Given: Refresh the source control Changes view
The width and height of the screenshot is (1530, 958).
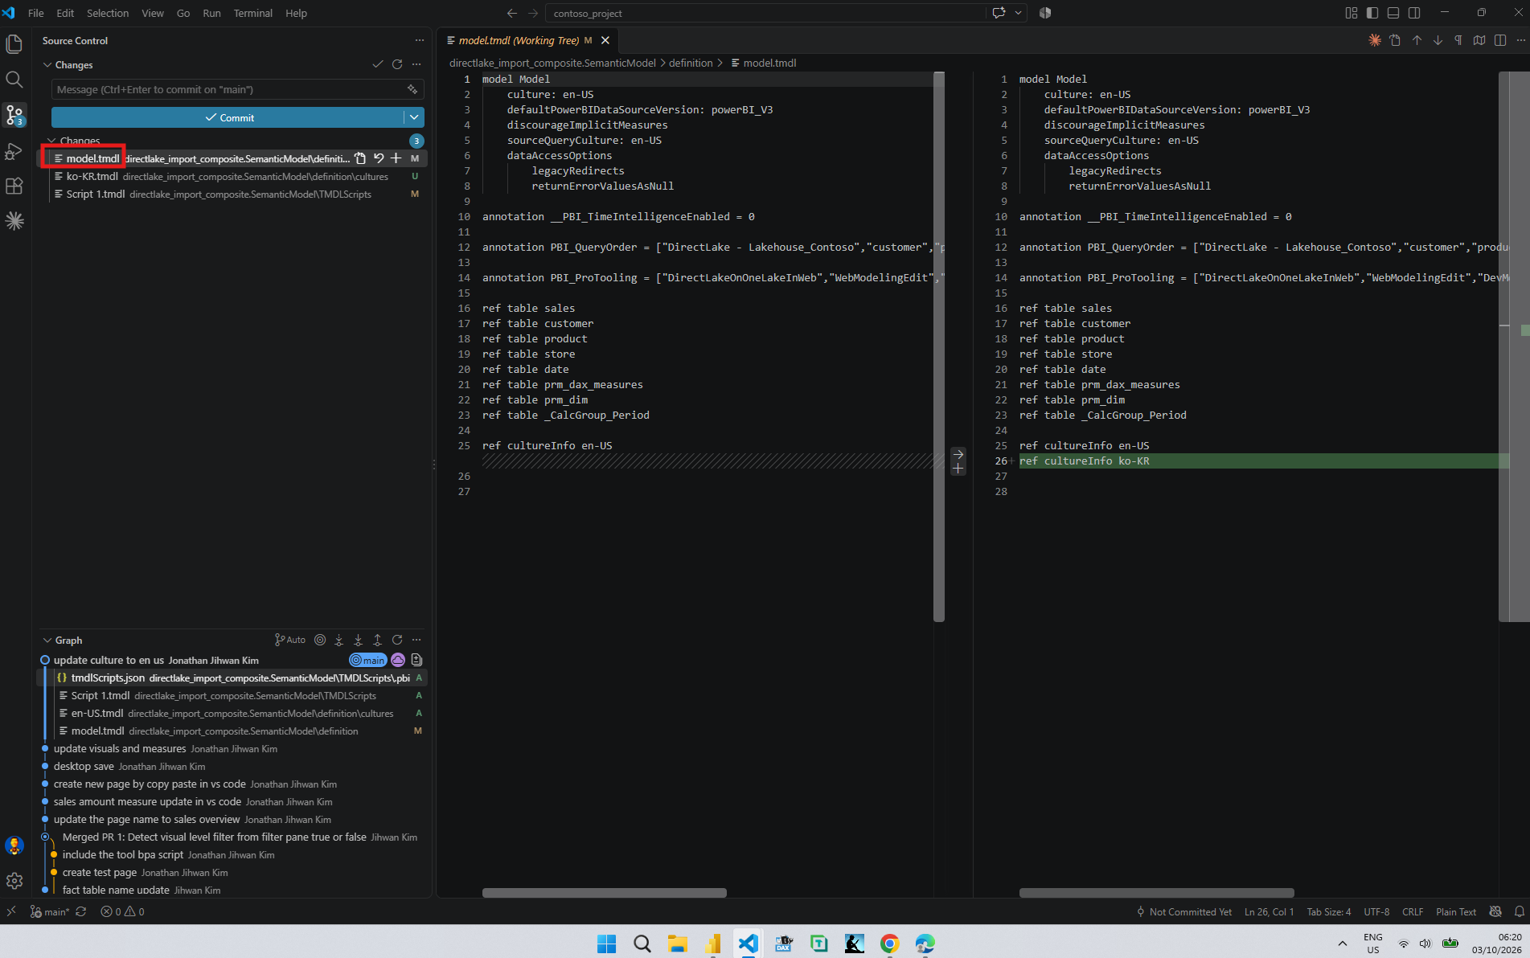Looking at the screenshot, I should coord(397,64).
